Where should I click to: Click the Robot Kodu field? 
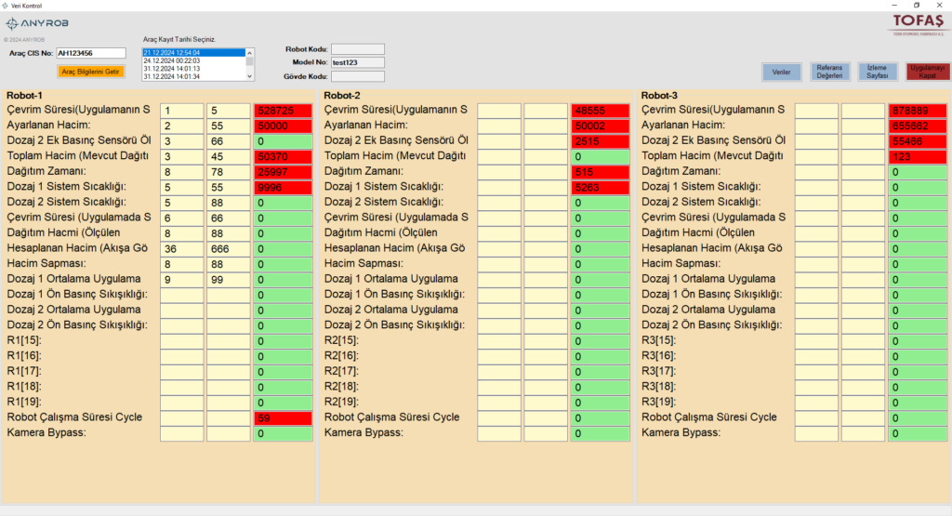coord(357,49)
